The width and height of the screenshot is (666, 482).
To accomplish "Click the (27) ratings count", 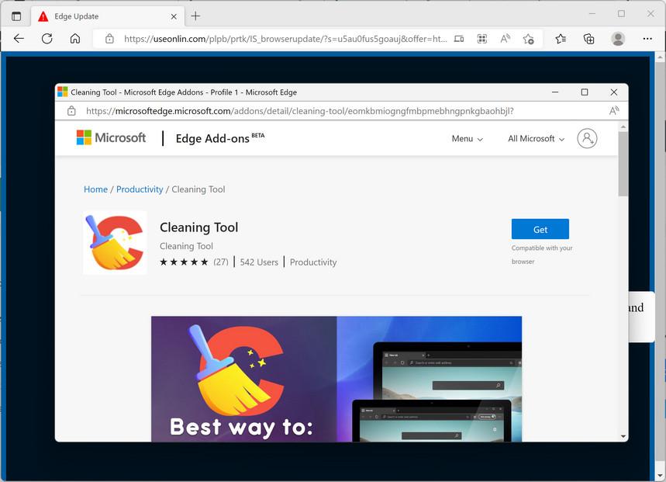I will tap(221, 262).
